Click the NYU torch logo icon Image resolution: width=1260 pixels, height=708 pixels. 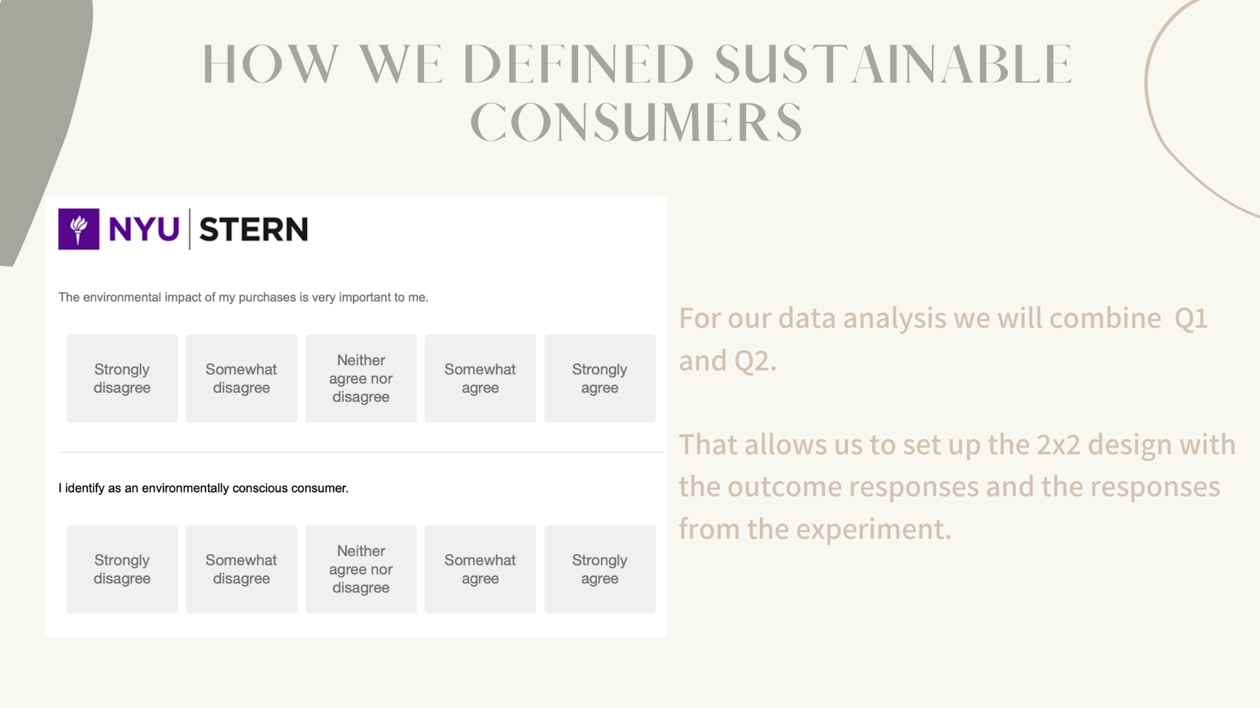tap(79, 229)
